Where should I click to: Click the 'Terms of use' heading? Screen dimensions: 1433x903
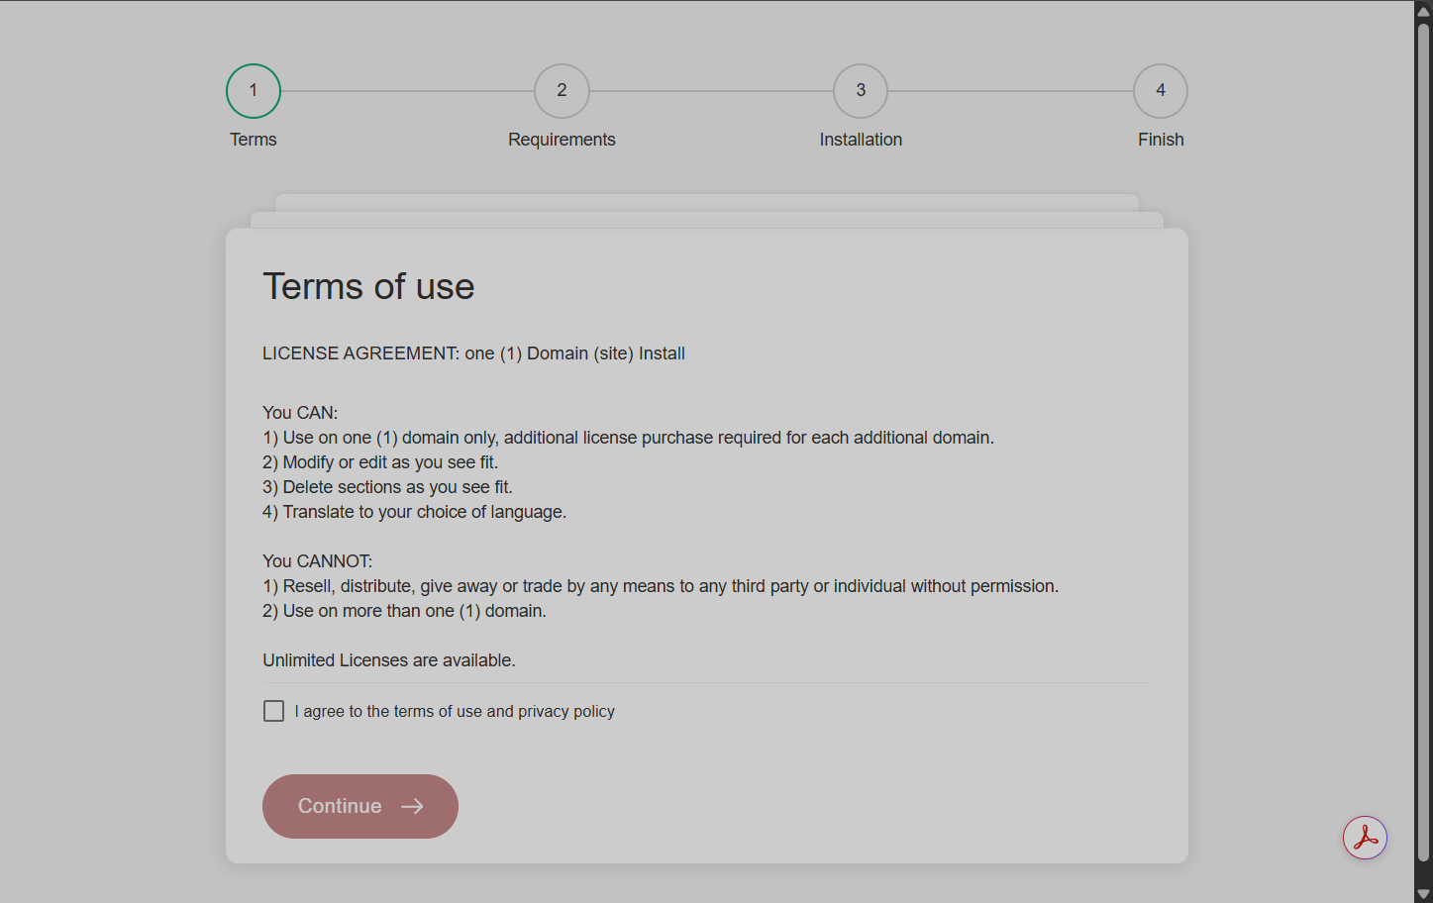click(368, 287)
